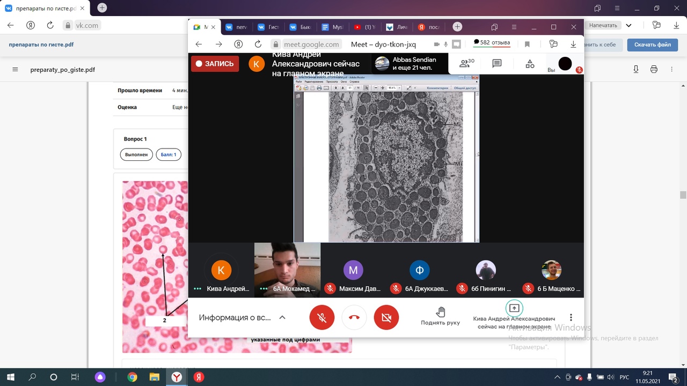
Task: Turn on camera in Meet call
Action: click(x=386, y=317)
